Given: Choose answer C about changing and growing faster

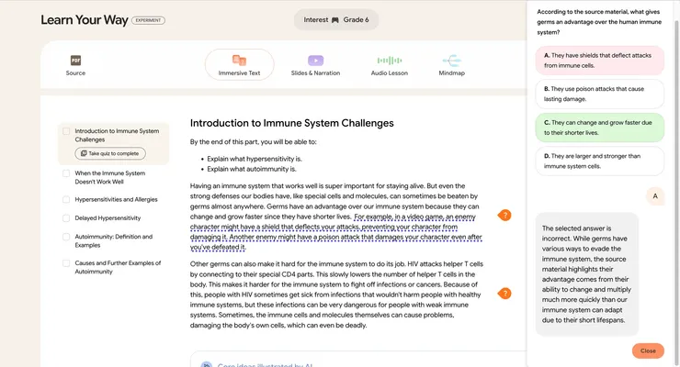Looking at the screenshot, I should click(x=600, y=127).
